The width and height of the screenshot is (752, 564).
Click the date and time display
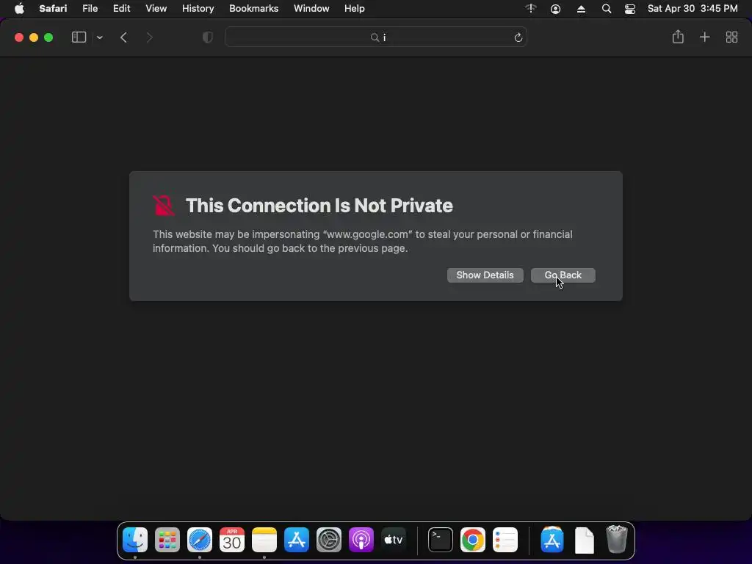point(693,9)
